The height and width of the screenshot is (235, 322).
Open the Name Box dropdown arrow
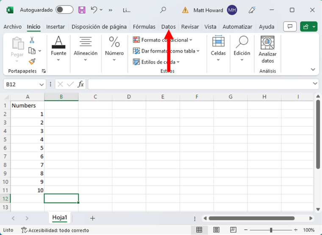point(42,84)
